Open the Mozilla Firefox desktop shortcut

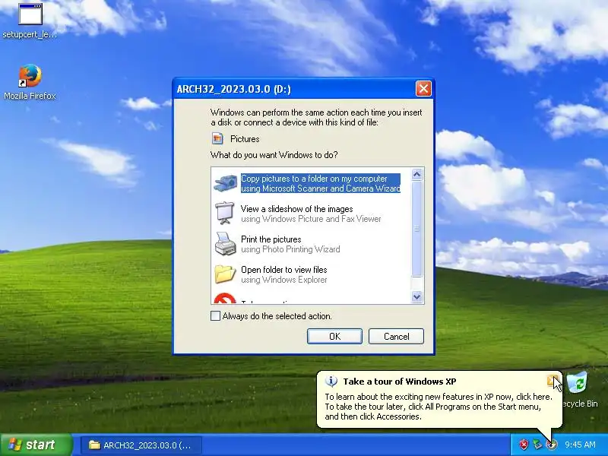click(x=30, y=82)
